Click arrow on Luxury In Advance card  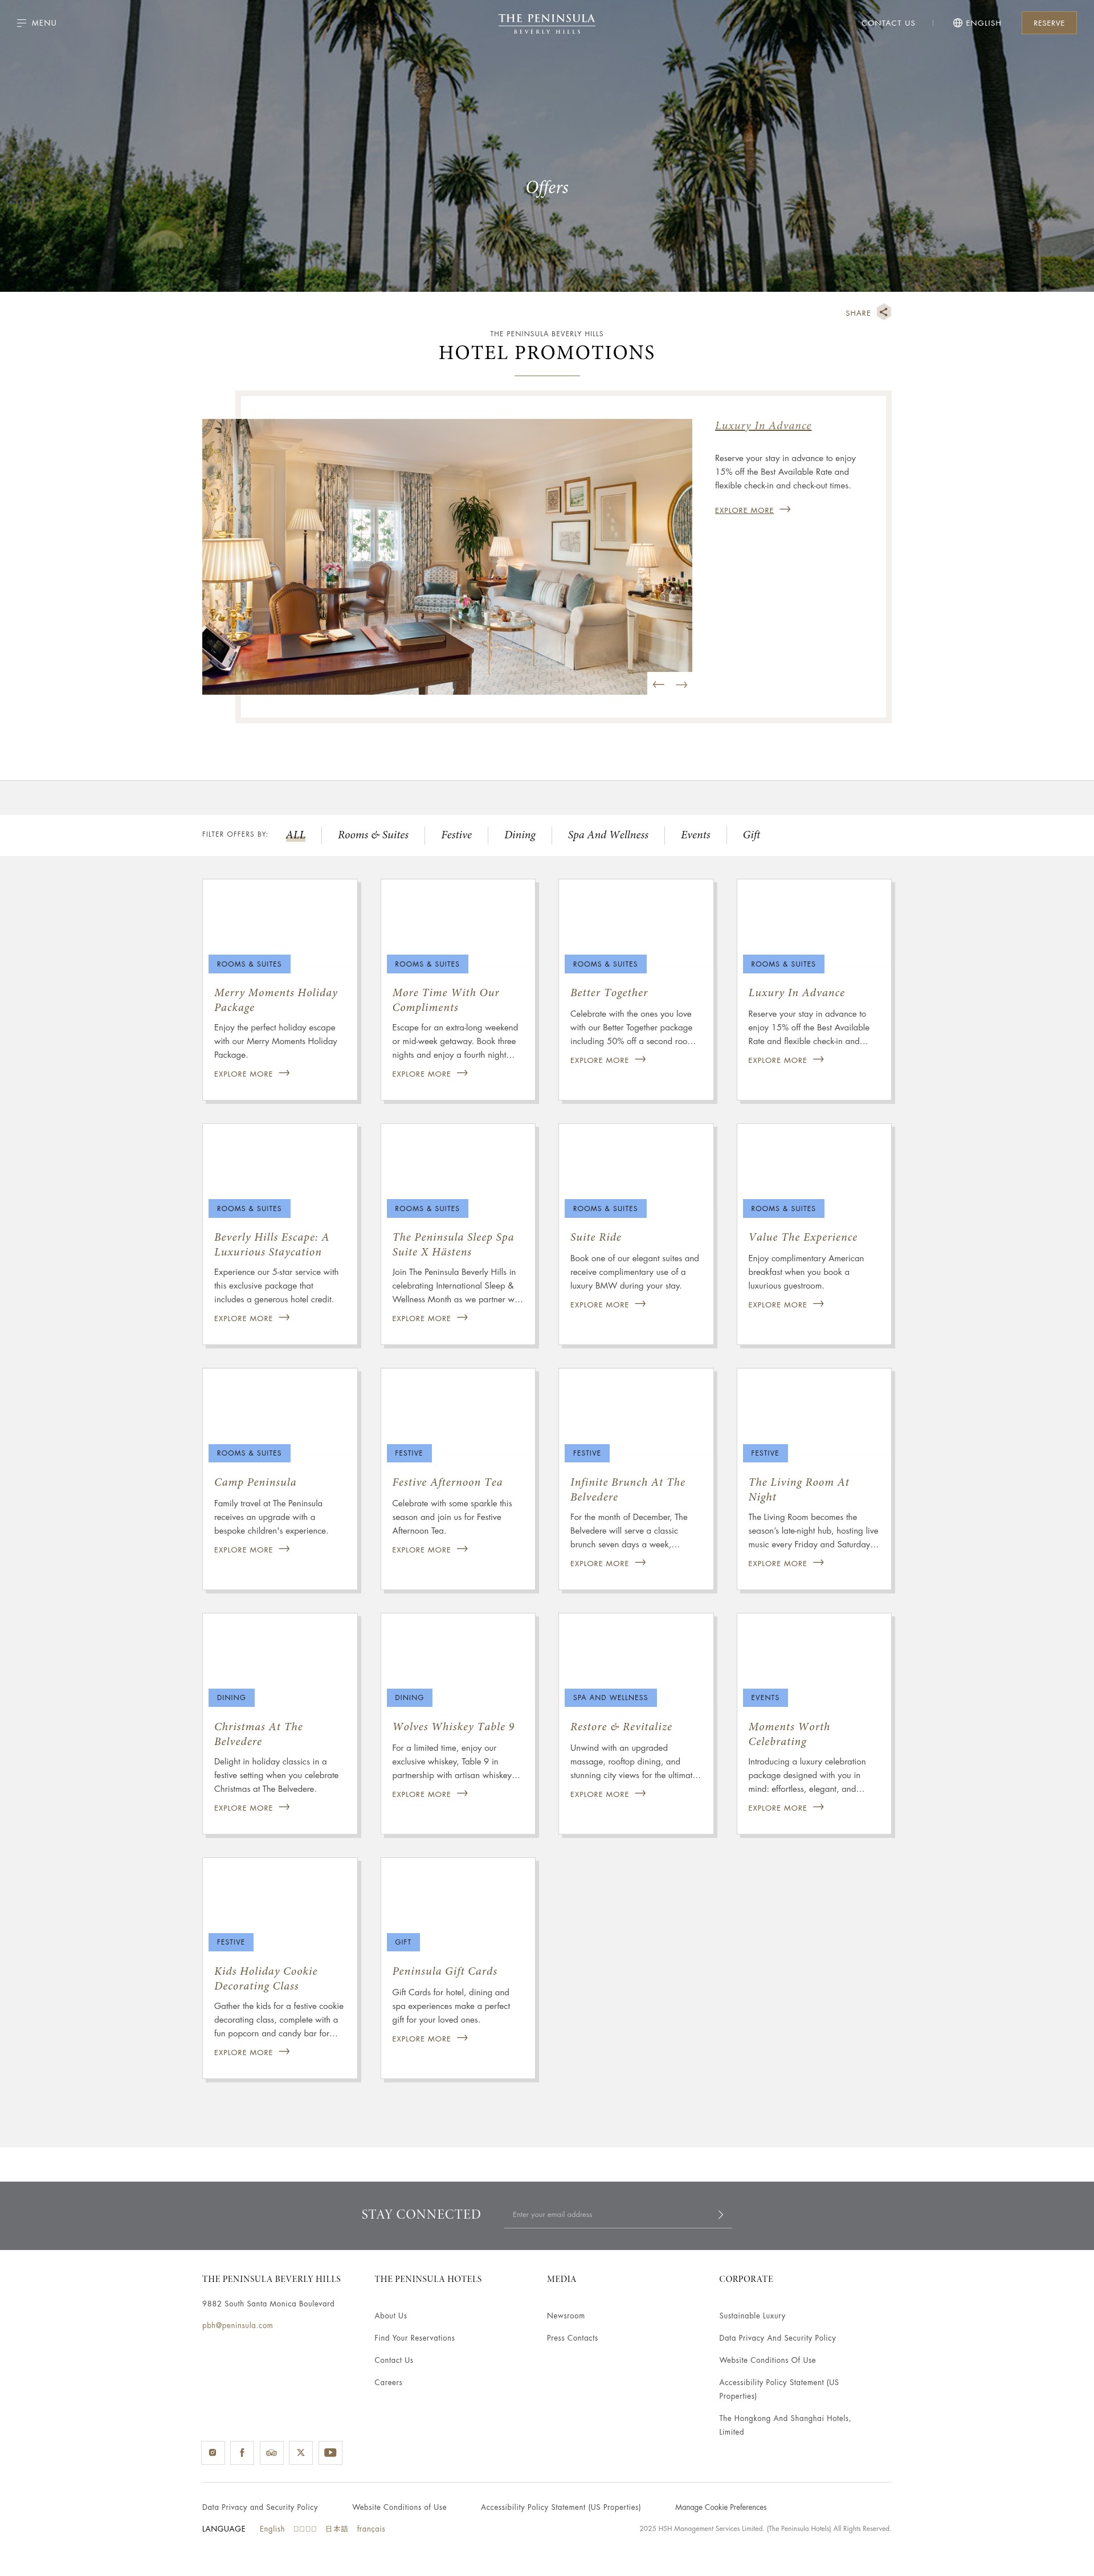point(818,1059)
